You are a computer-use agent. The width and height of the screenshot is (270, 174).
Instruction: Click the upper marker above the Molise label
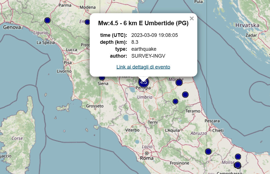pyautogui.click(x=238, y=157)
